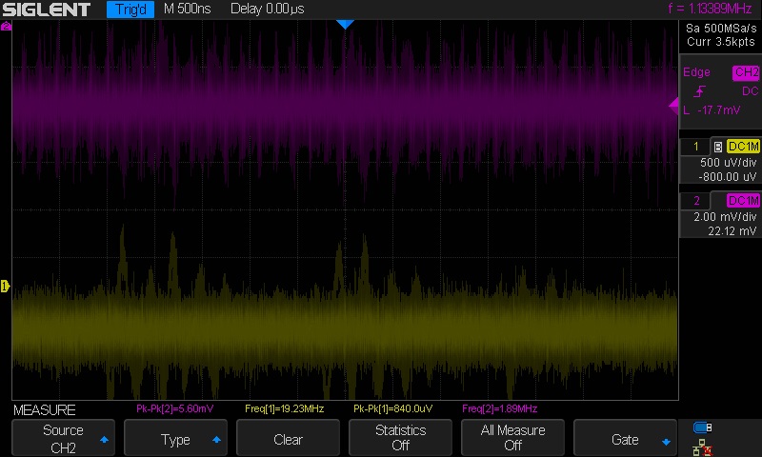The height and width of the screenshot is (457, 762).
Task: Click the Pk-Pk[2]=5.60mV measurement
Action: pyautogui.click(x=175, y=409)
